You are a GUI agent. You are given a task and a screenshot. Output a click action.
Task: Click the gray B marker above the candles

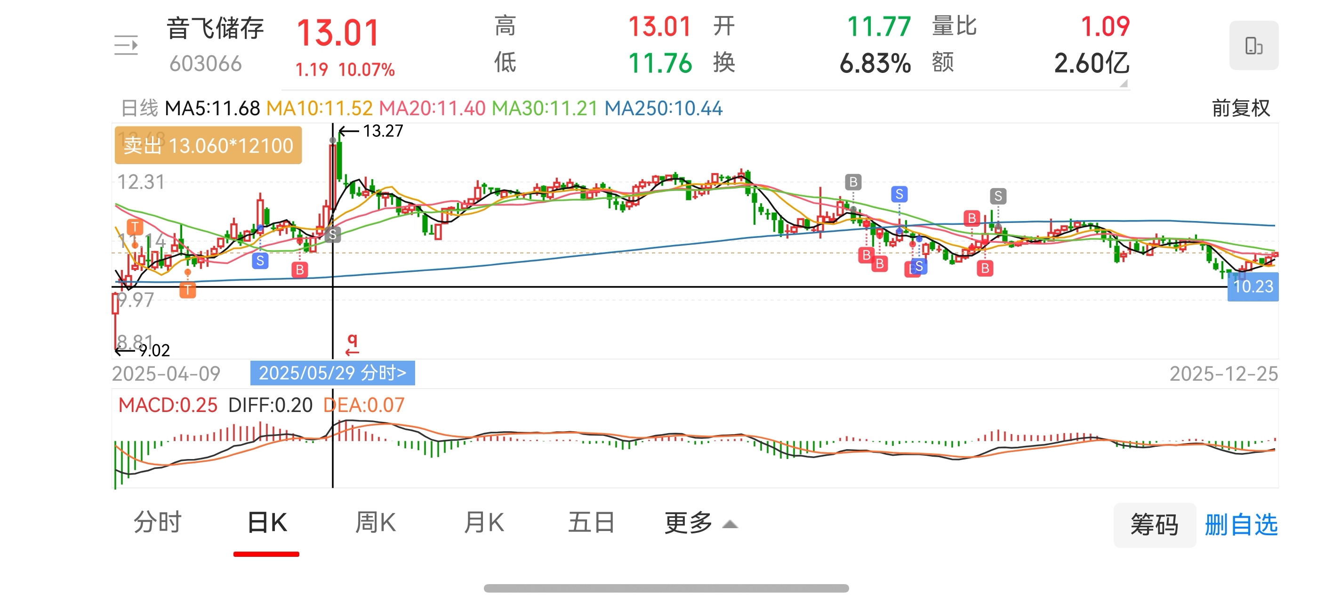[x=853, y=182]
